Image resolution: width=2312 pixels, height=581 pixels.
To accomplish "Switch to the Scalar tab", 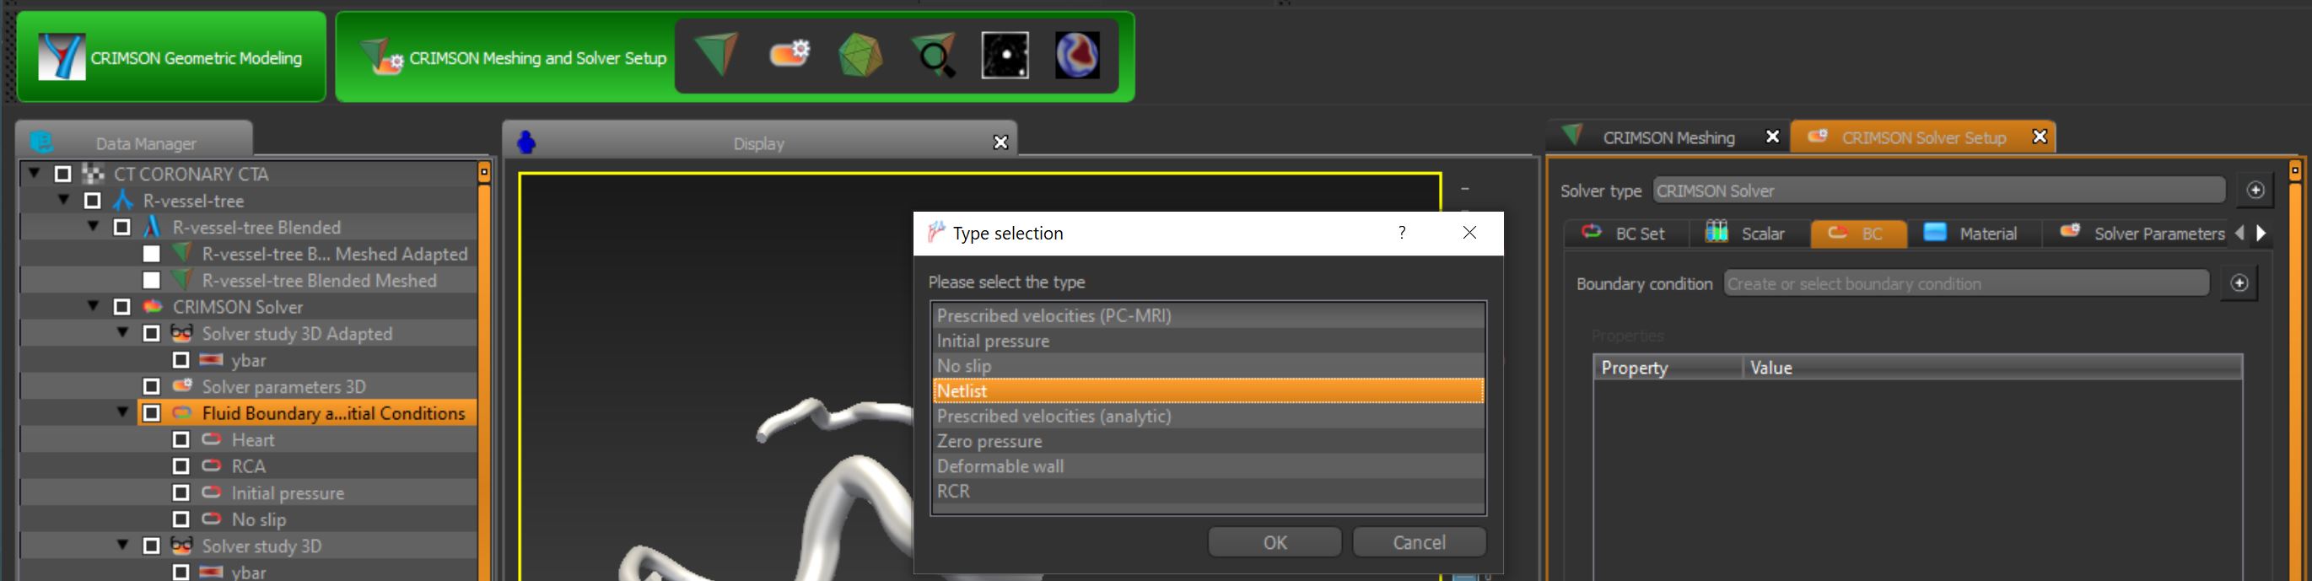I will [x=1750, y=233].
